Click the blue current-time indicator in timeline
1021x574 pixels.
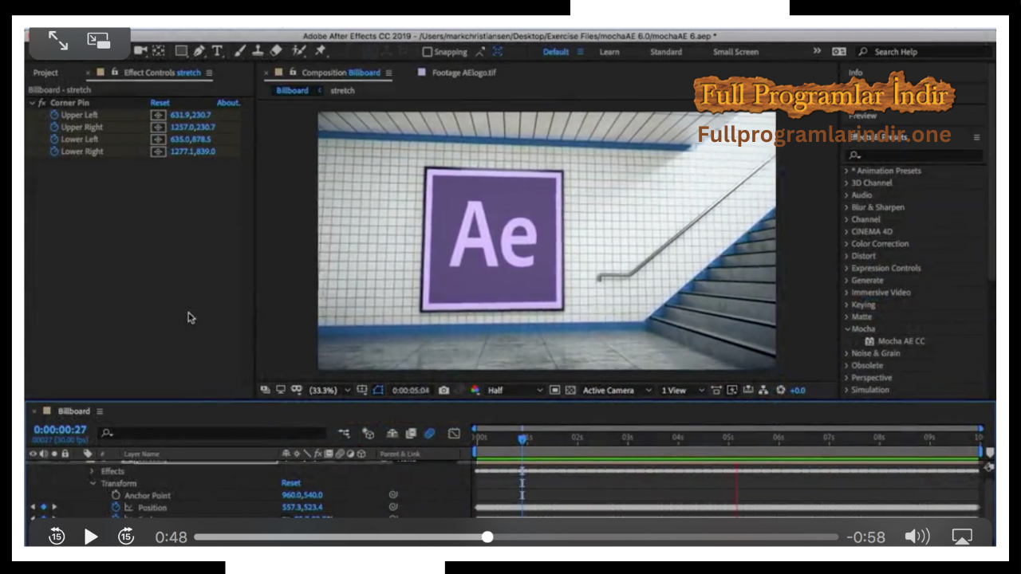click(x=522, y=438)
